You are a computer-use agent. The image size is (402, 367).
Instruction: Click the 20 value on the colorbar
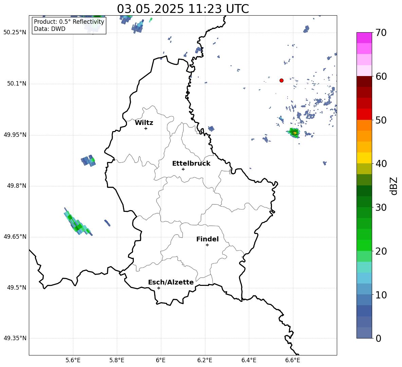point(381,251)
